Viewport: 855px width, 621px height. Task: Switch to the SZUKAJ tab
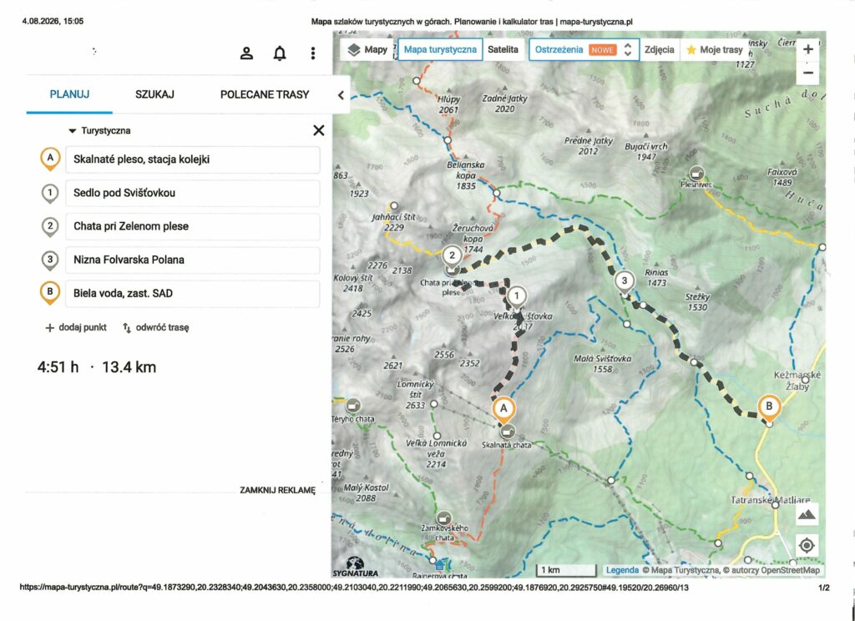click(x=154, y=94)
